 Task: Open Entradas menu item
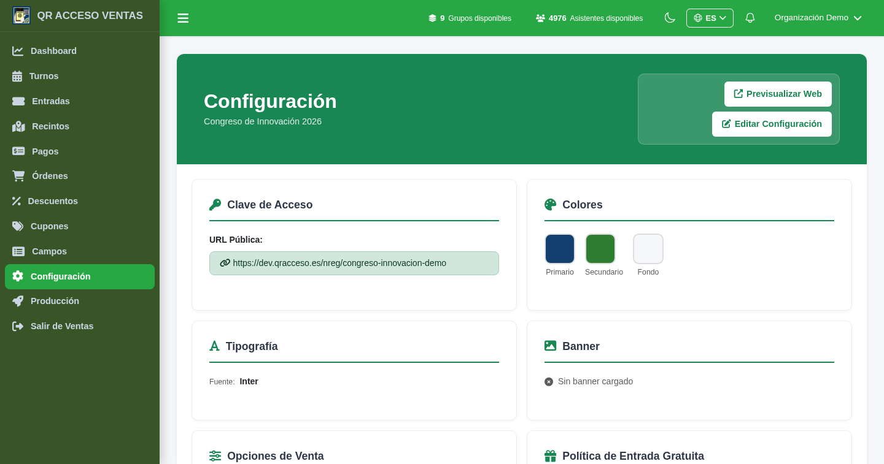pyautogui.click(x=80, y=101)
